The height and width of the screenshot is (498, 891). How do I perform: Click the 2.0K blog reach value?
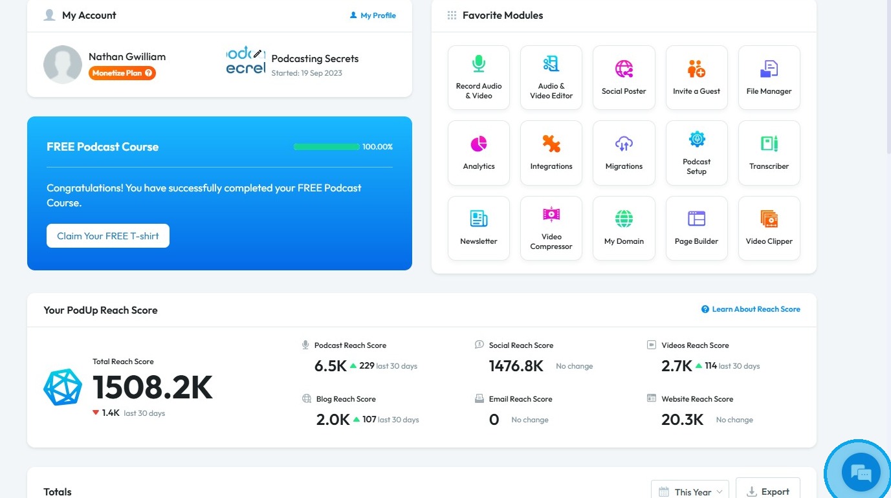[333, 420]
